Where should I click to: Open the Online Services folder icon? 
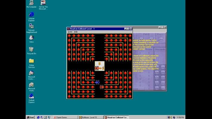[x=31, y=63]
